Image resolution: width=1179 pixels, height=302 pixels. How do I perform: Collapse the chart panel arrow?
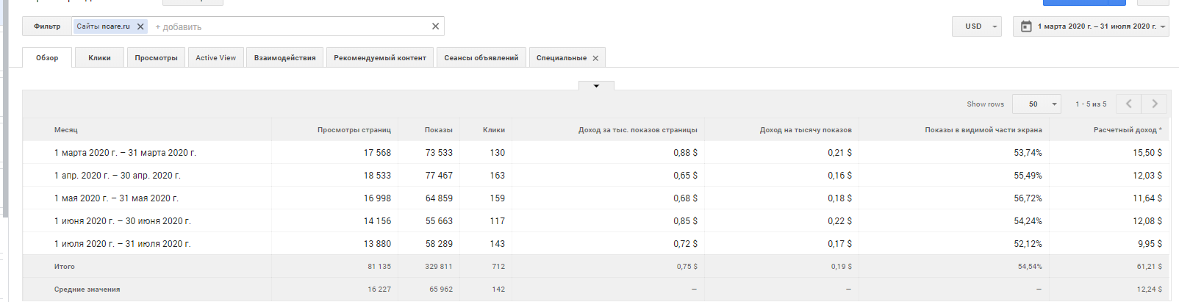click(x=596, y=86)
